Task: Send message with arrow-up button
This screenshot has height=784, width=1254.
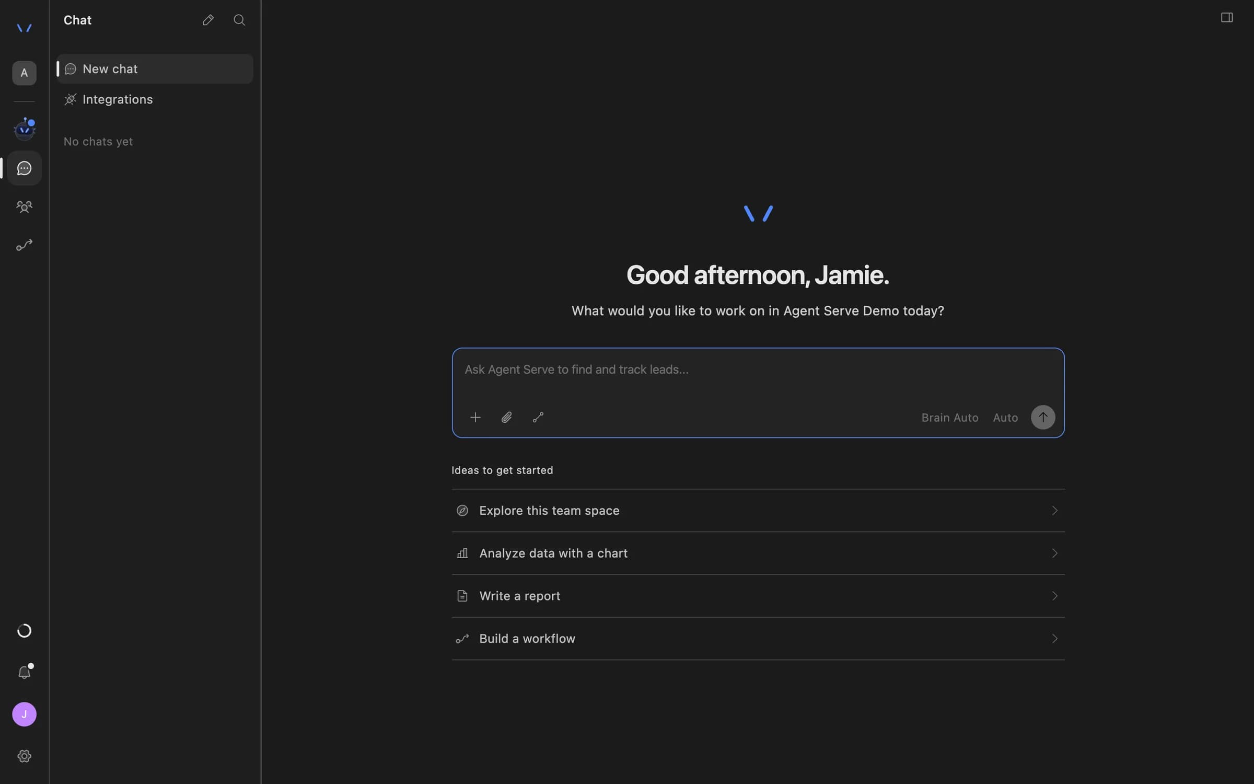Action: coord(1043,417)
